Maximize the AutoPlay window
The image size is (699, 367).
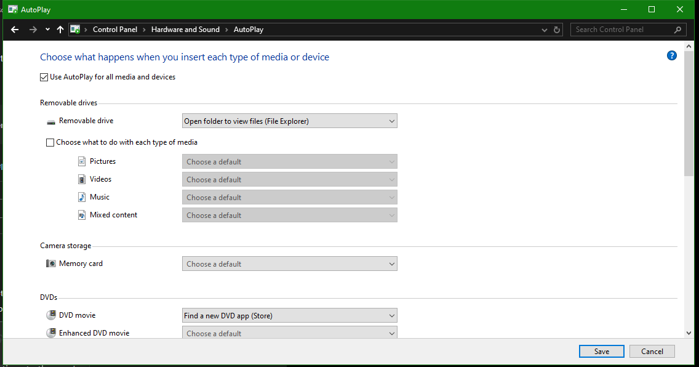coord(652,9)
